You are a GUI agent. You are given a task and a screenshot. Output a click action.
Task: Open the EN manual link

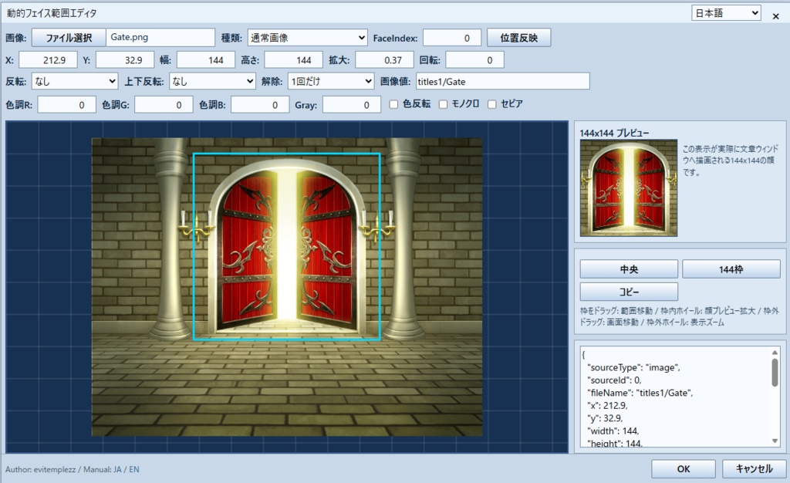point(134,469)
